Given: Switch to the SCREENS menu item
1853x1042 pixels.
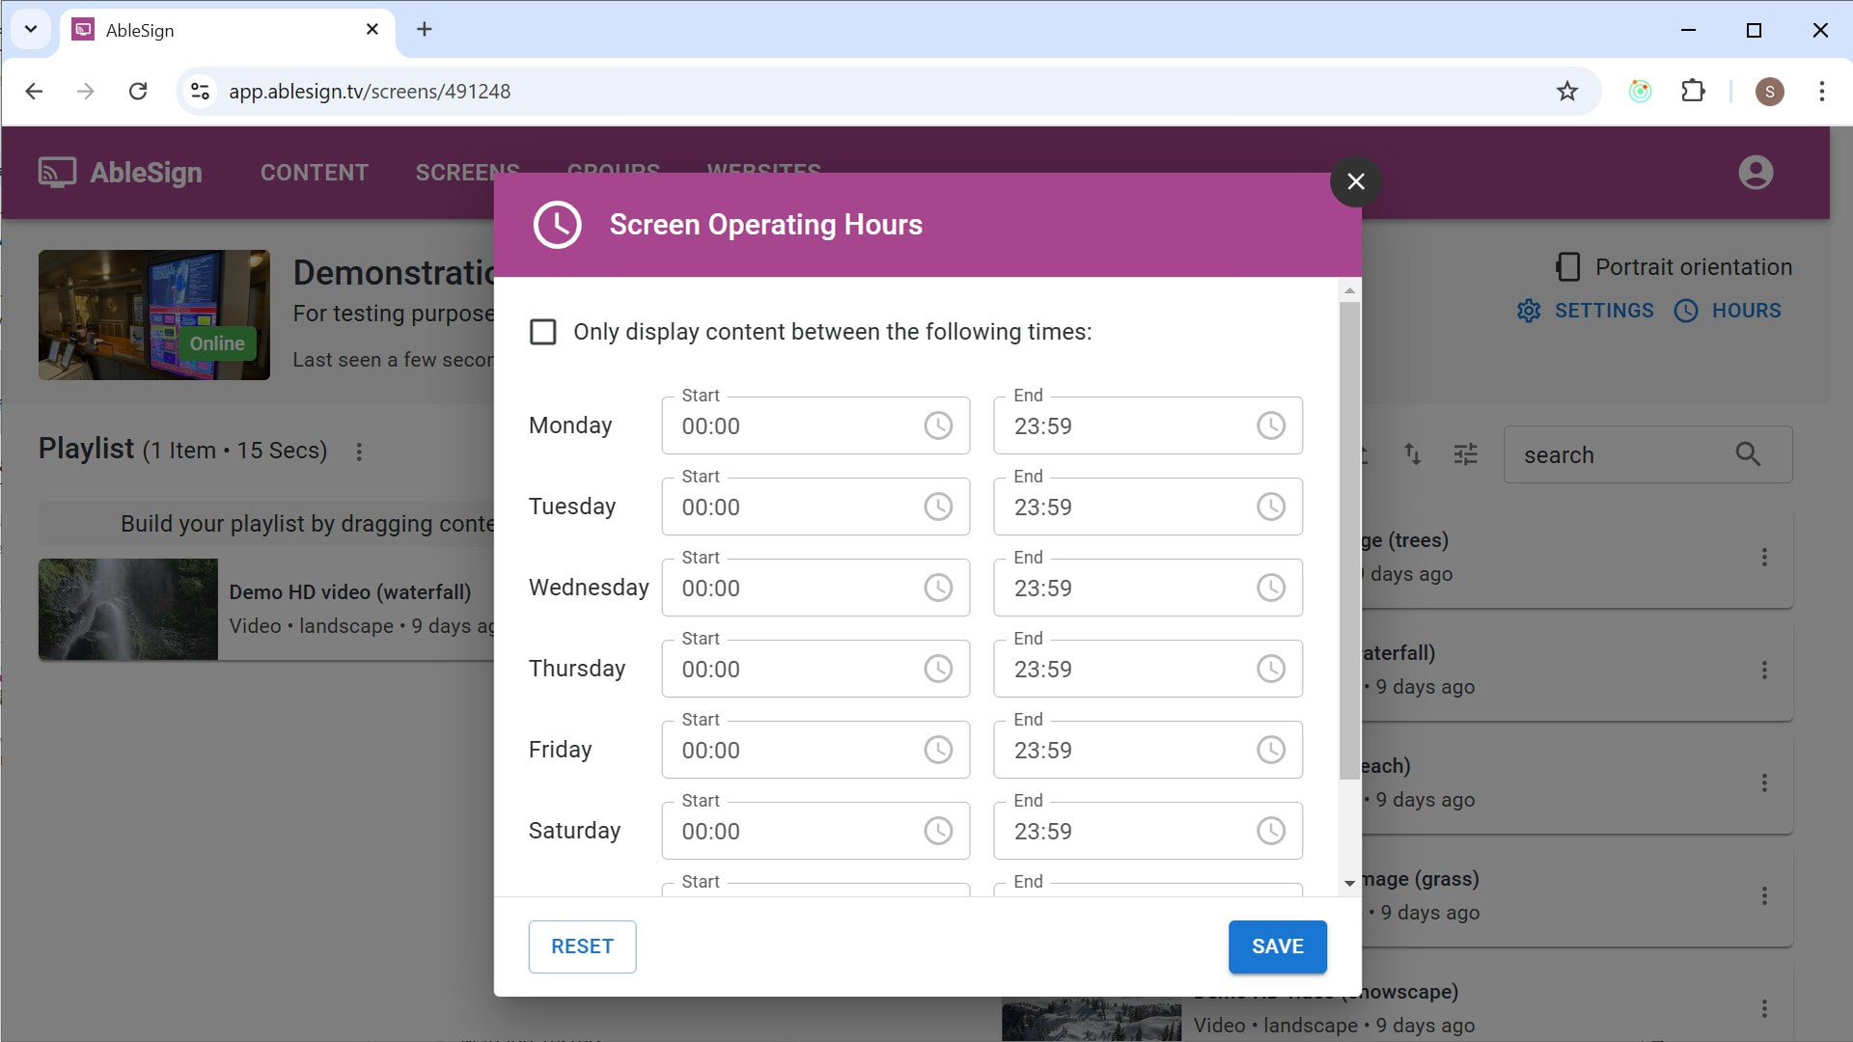Looking at the screenshot, I should tap(467, 172).
